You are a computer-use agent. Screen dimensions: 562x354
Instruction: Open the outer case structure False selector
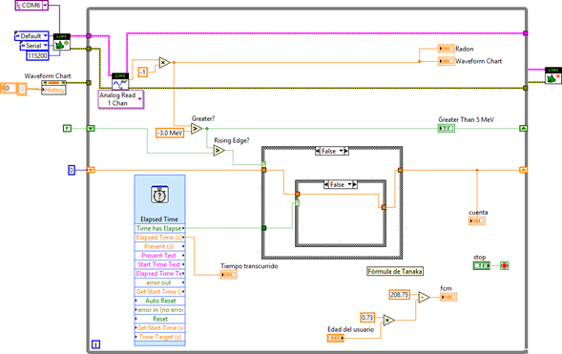[x=332, y=151]
